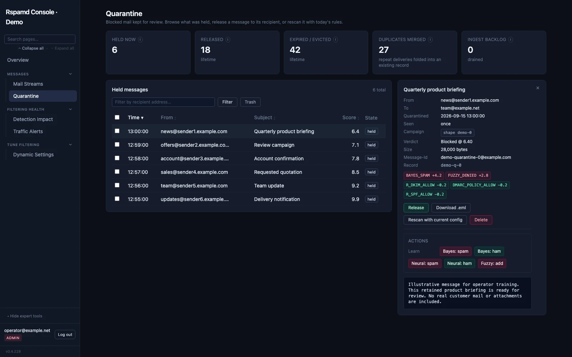
Task: Select checkbox for 12:59:00 message row
Action: [x=117, y=144]
